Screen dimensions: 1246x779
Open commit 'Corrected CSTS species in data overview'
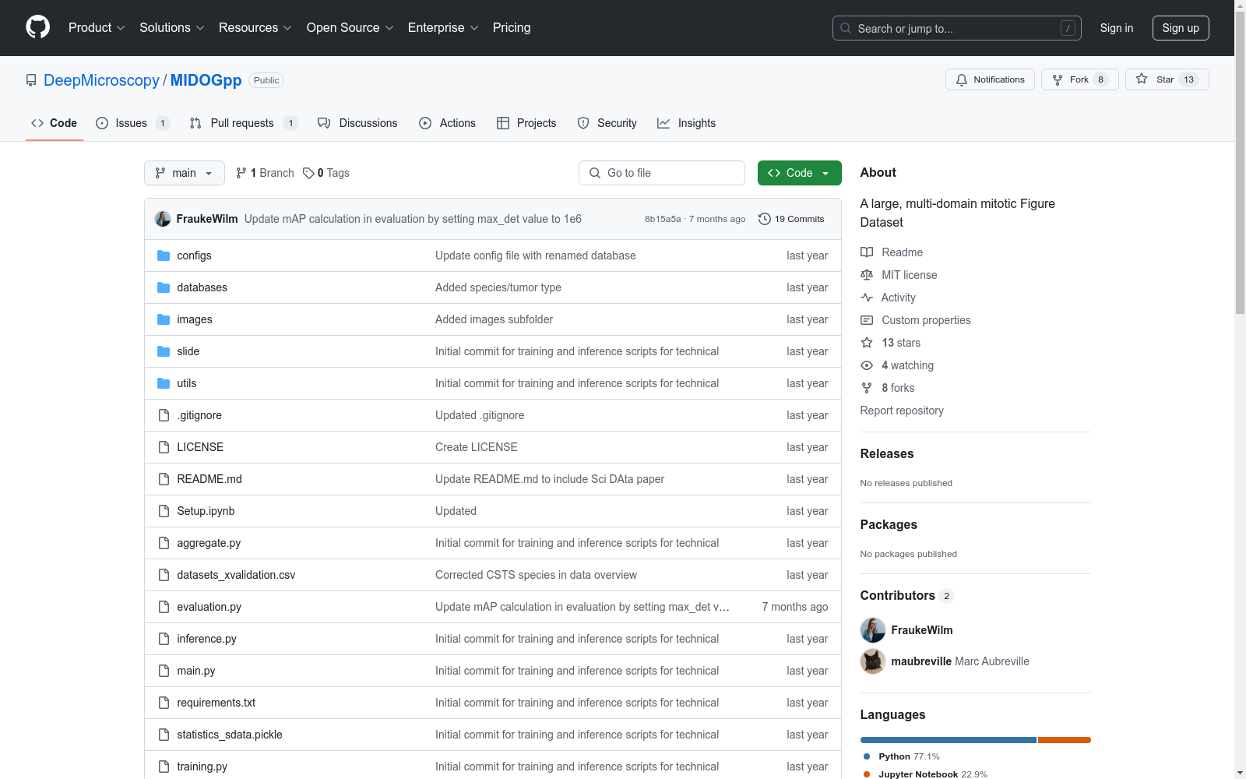536,575
